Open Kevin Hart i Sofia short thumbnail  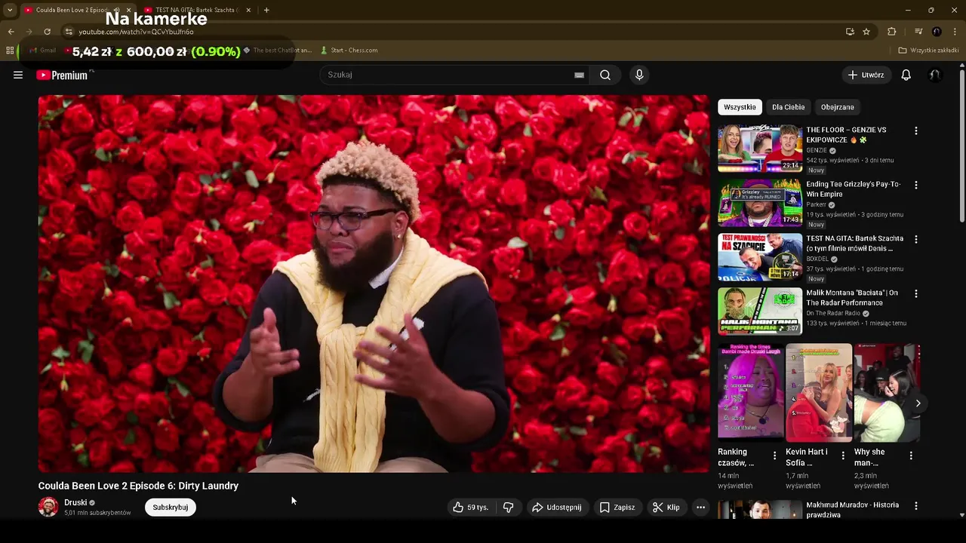pos(819,393)
